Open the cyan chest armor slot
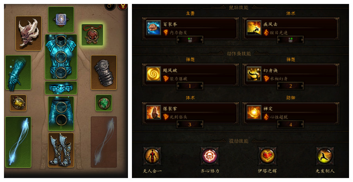This screenshot has width=353, height=182. coord(61,57)
